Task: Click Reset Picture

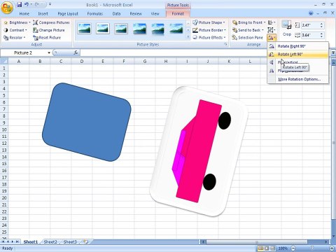Action: coord(47,38)
